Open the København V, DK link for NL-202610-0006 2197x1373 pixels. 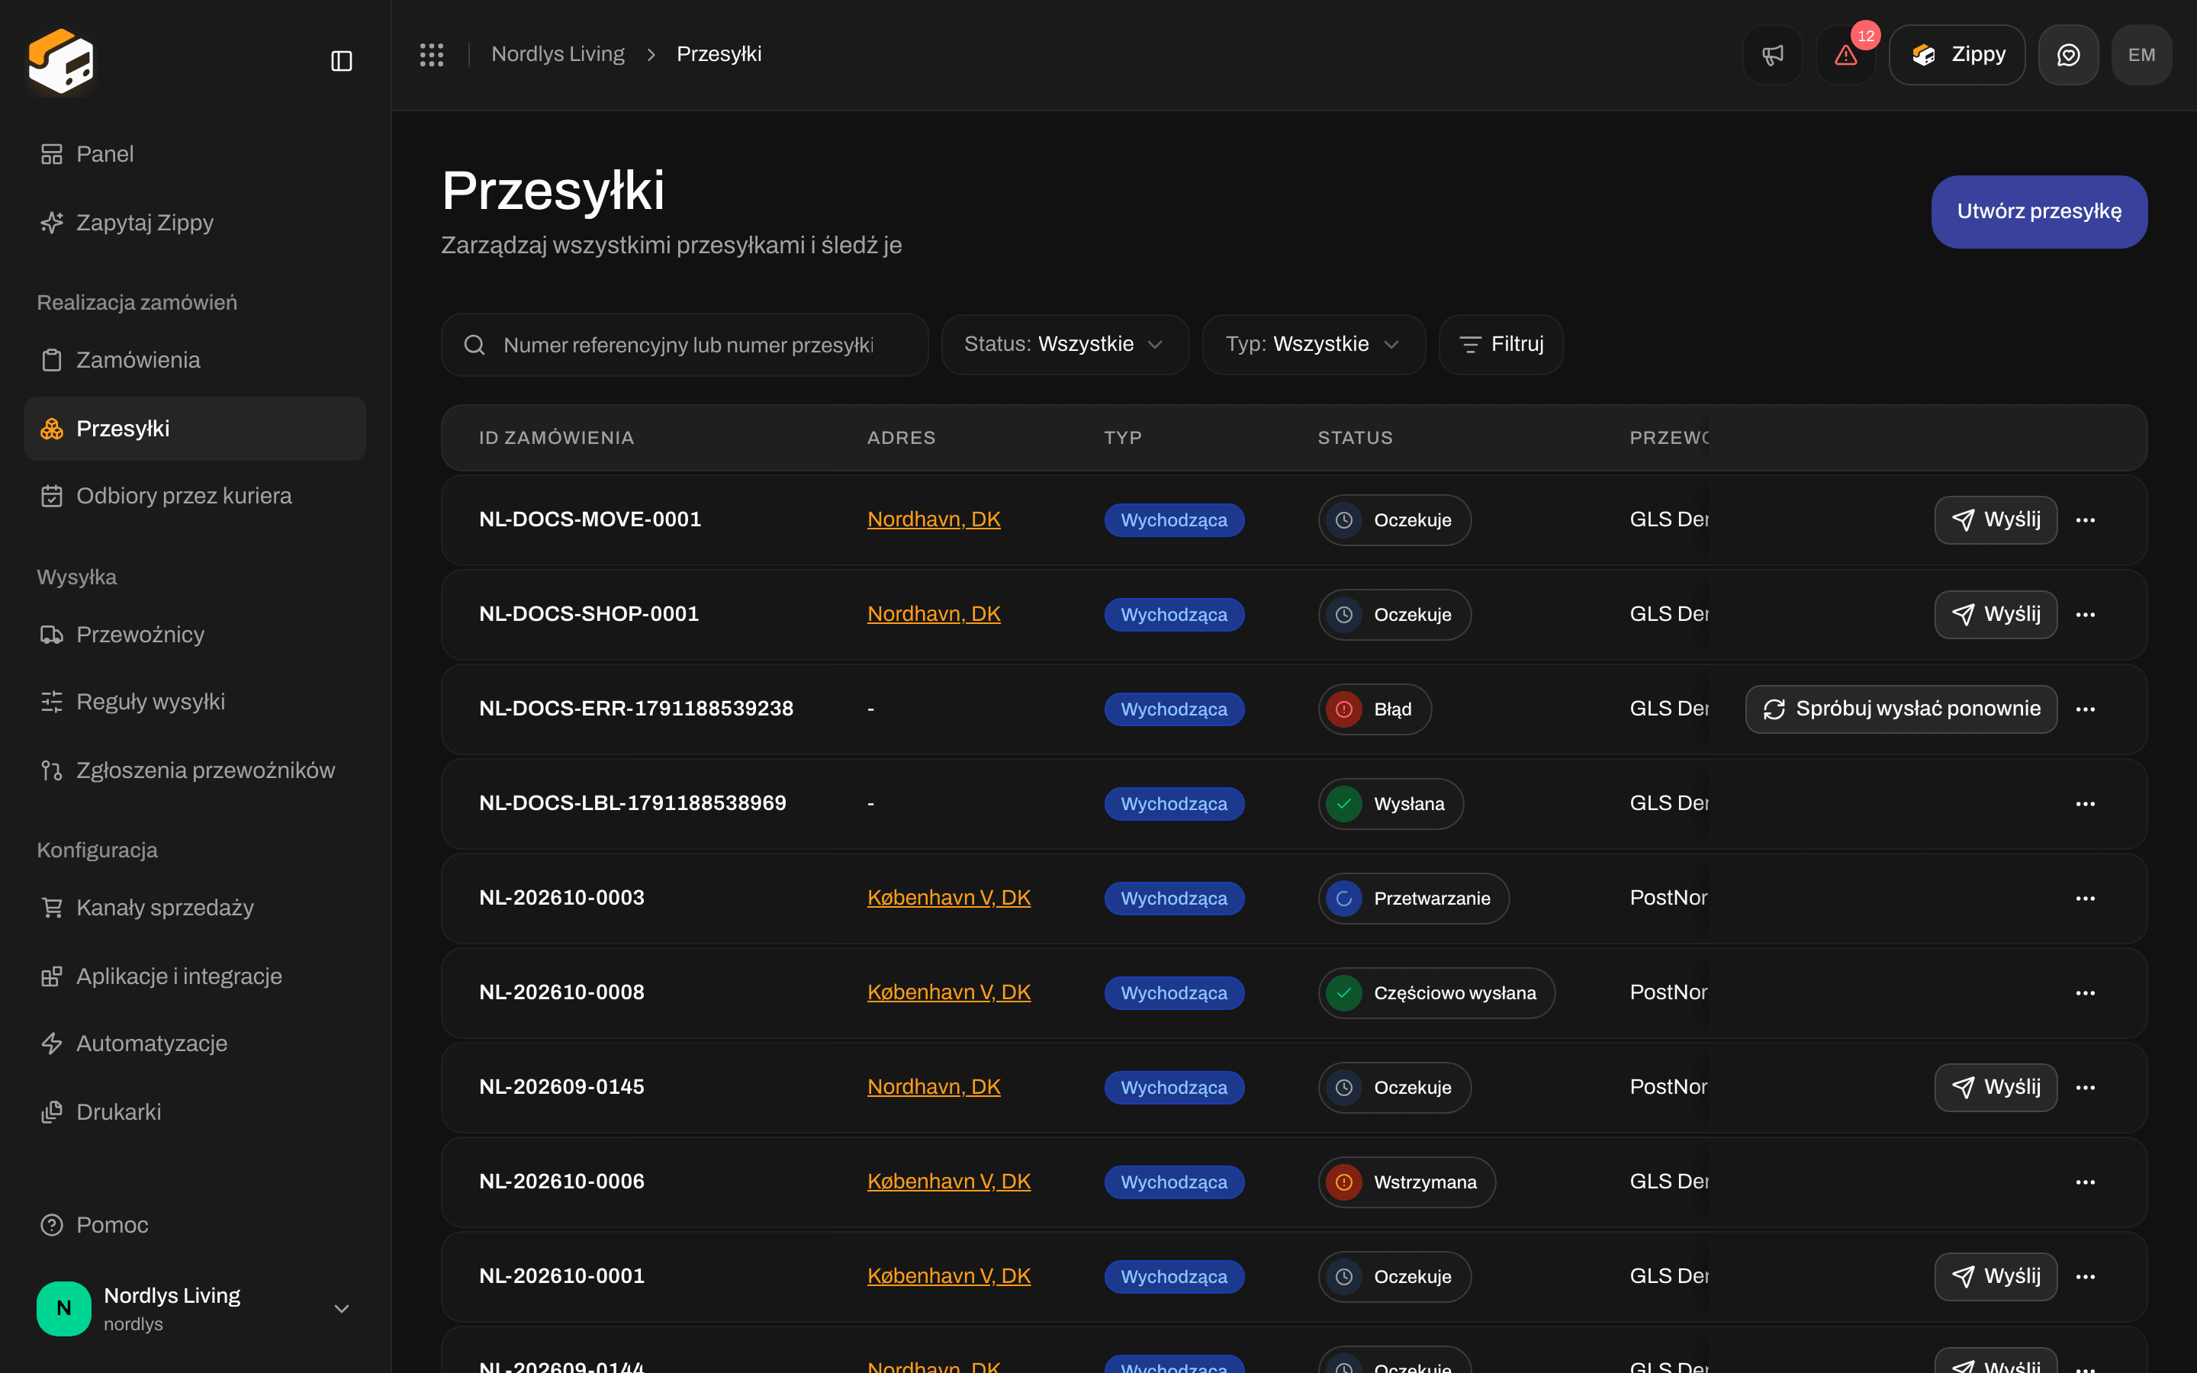point(949,1181)
